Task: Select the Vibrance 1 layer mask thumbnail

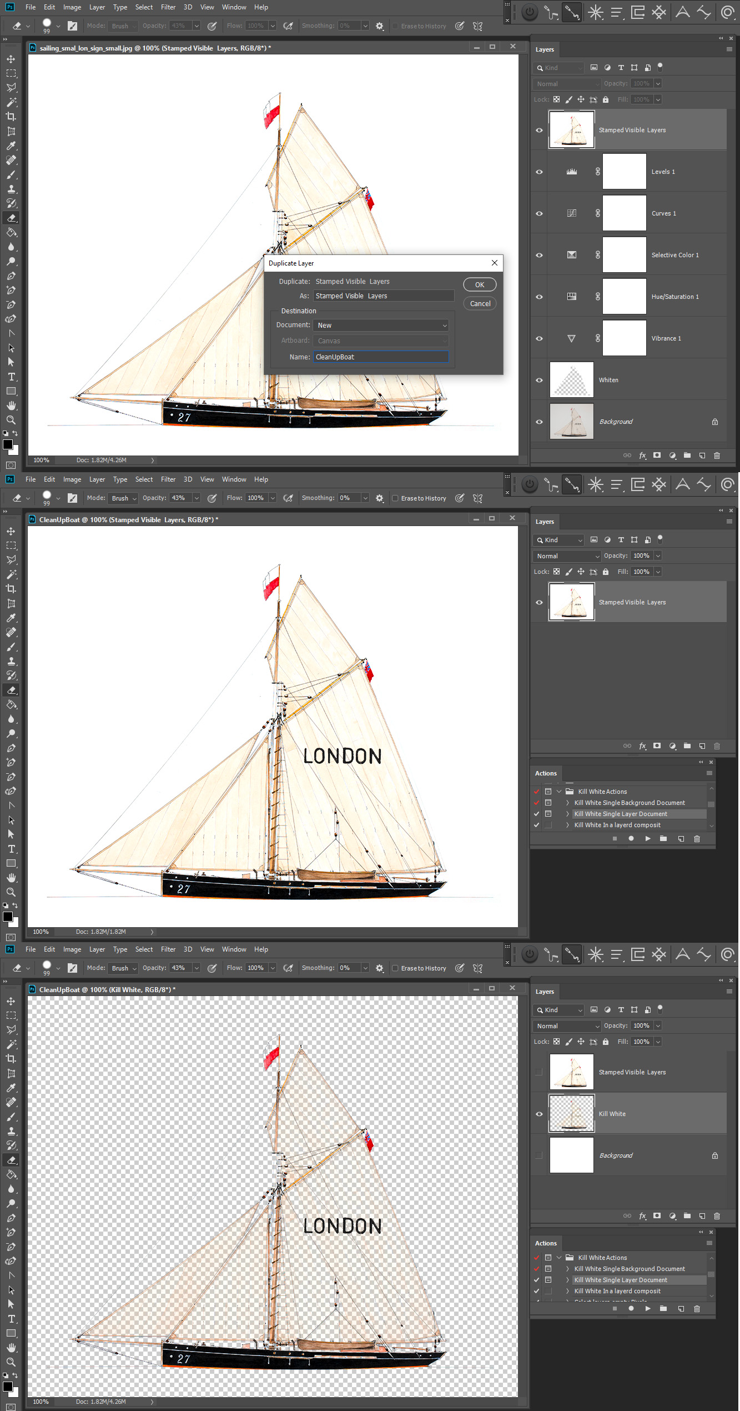Action: click(624, 338)
